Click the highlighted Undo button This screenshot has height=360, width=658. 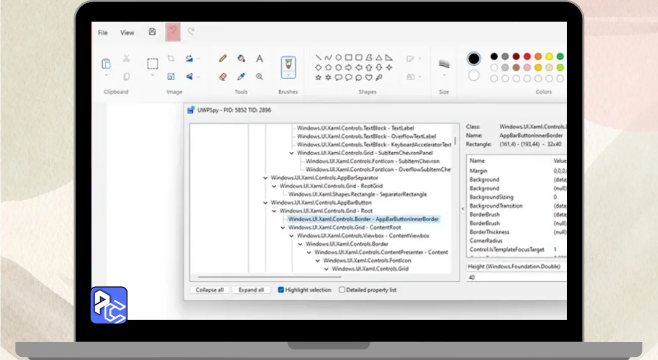point(173,32)
